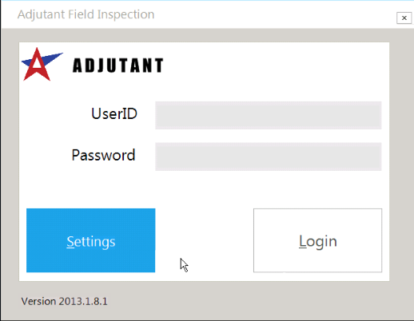Click the Version 2013.1.8.1 text
The height and width of the screenshot is (321, 414).
point(64,301)
